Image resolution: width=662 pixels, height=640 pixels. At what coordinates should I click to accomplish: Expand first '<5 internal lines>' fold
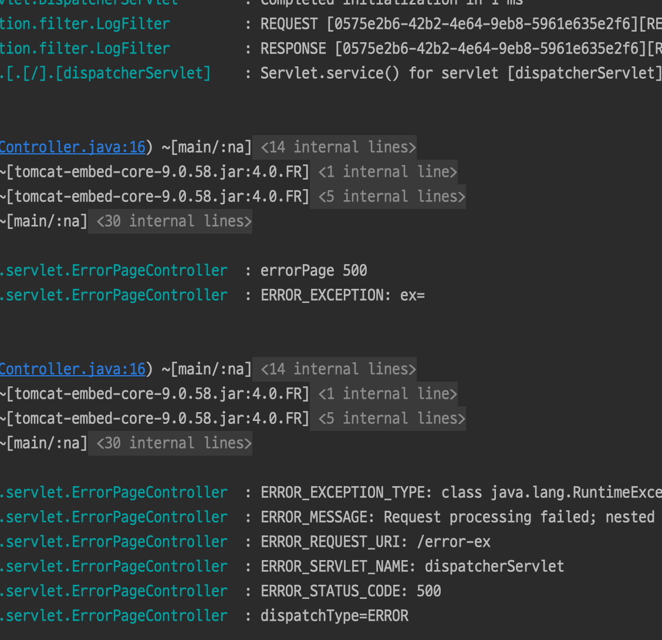pyautogui.click(x=391, y=196)
